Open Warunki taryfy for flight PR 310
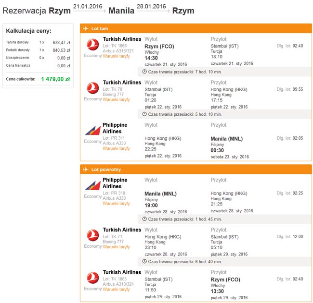Screen dimensions: 313x303 (x=116, y=203)
